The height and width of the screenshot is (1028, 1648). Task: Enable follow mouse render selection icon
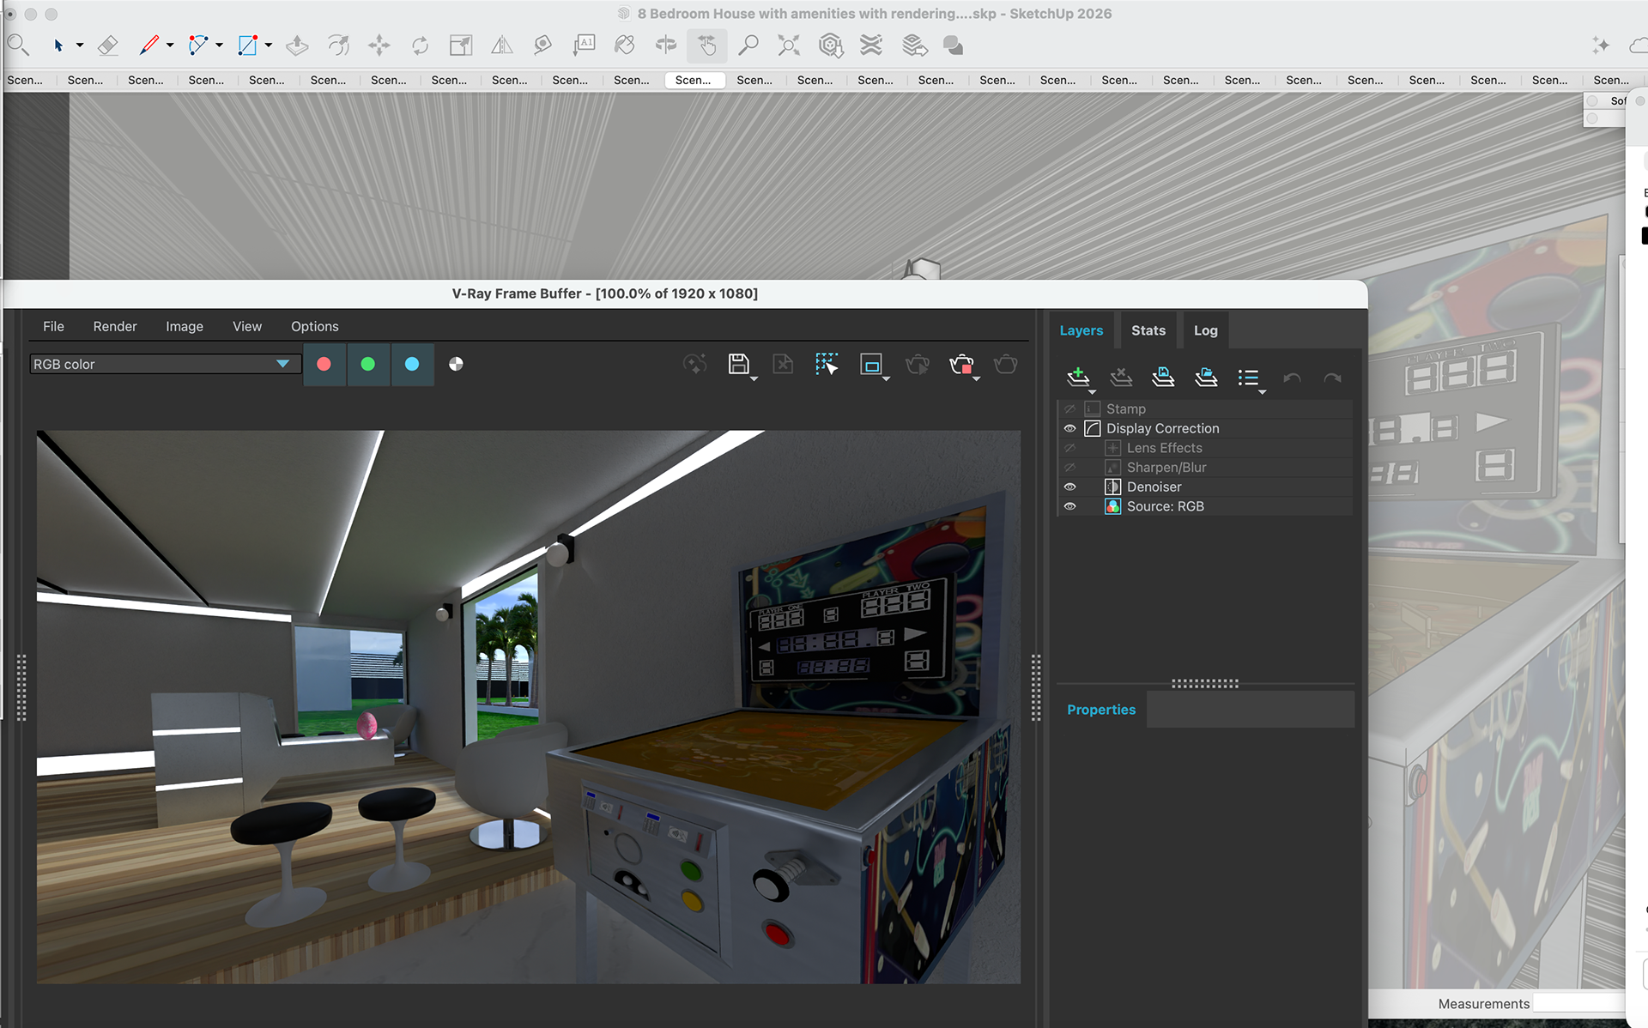point(826,364)
